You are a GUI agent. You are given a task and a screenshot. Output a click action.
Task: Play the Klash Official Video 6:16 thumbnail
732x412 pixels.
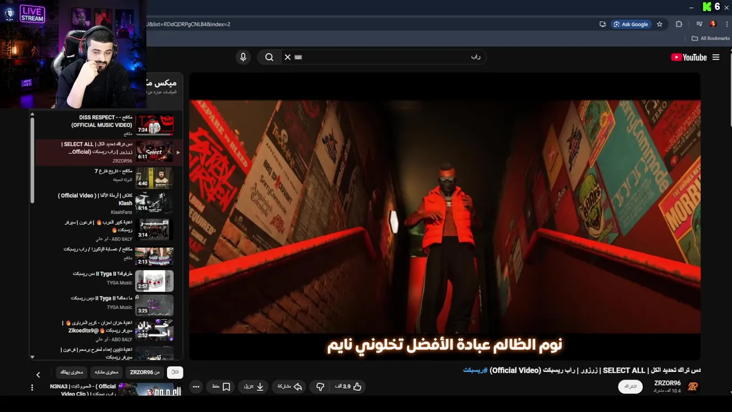coord(154,203)
